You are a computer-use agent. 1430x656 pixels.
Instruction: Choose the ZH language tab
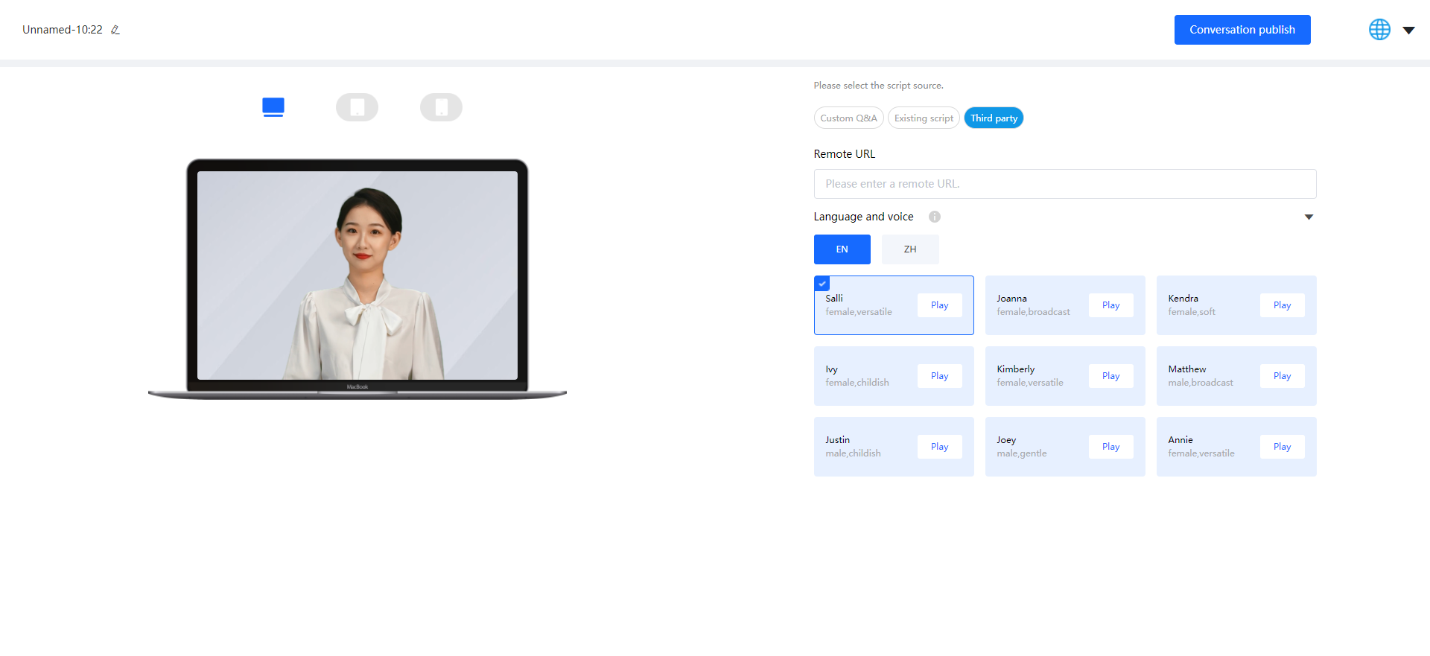(910, 249)
